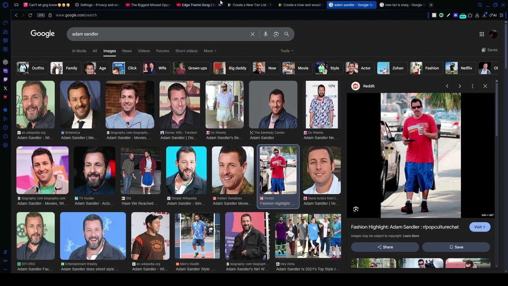Switch to the 'how tall is shaq' browser tab

coord(402,5)
